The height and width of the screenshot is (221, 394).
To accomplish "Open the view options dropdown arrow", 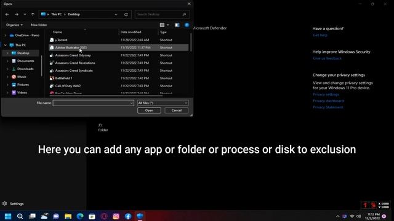I will 168,25.
